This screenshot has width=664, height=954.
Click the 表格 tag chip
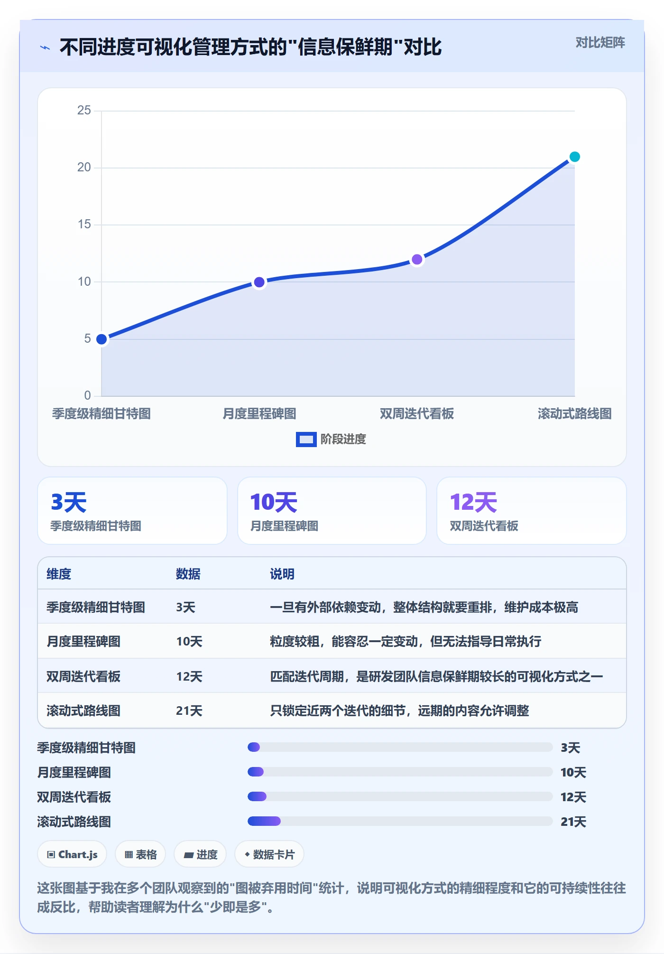pos(140,854)
